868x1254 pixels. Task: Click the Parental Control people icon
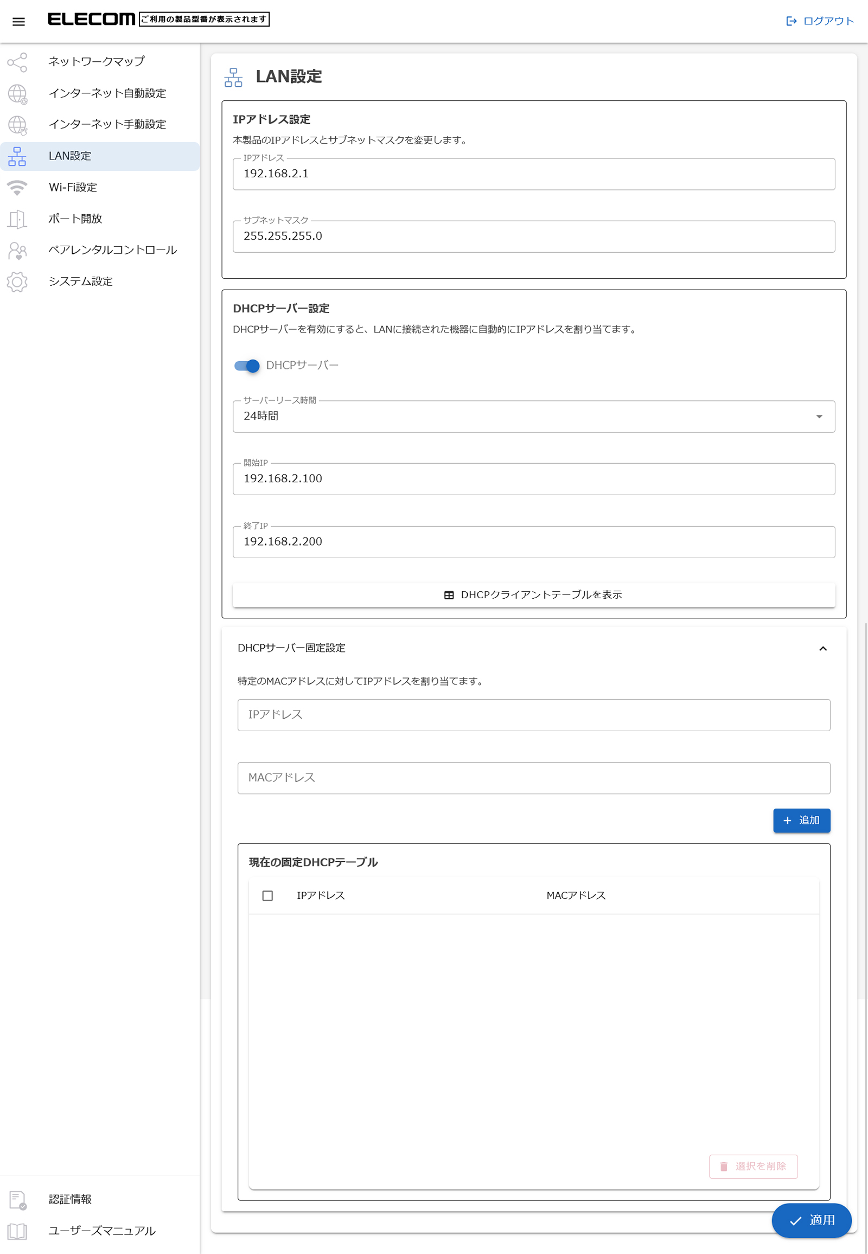pyautogui.click(x=17, y=251)
